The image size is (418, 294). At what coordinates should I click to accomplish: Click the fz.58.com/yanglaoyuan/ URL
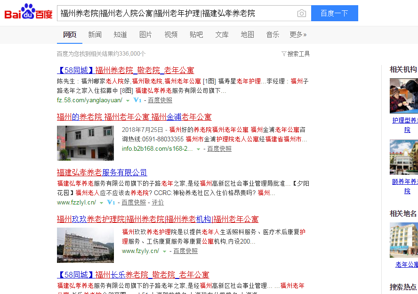89,100
